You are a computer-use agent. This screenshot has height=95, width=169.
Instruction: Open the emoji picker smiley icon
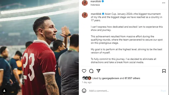coord(84,91)
